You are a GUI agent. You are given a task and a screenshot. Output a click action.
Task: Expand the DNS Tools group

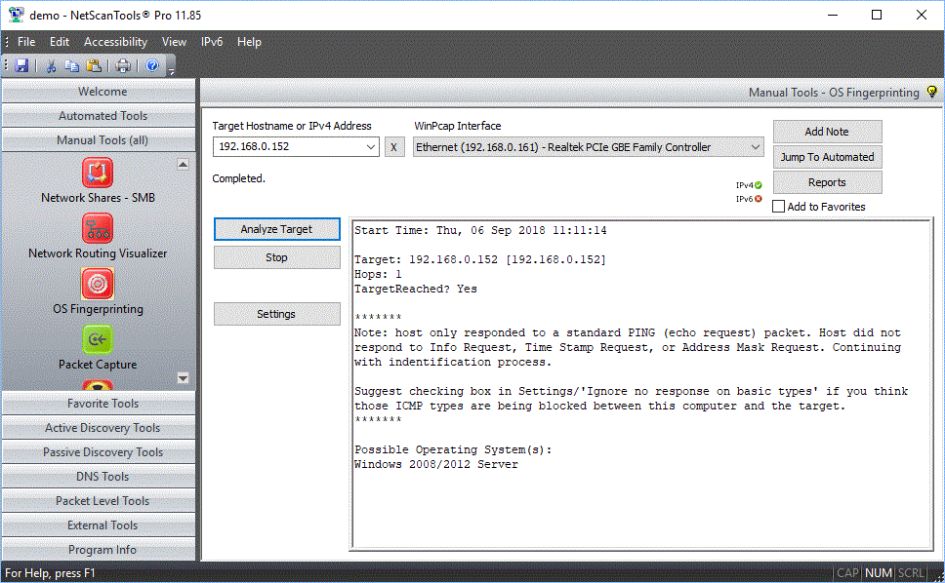pos(99,476)
